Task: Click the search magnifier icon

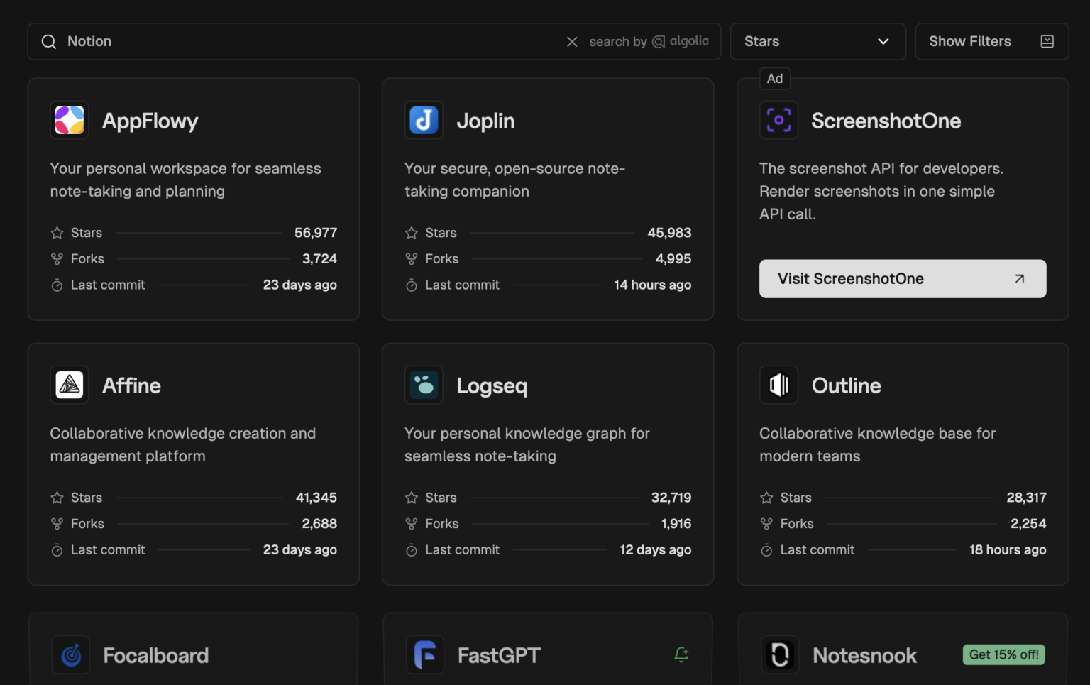Action: tap(48, 41)
